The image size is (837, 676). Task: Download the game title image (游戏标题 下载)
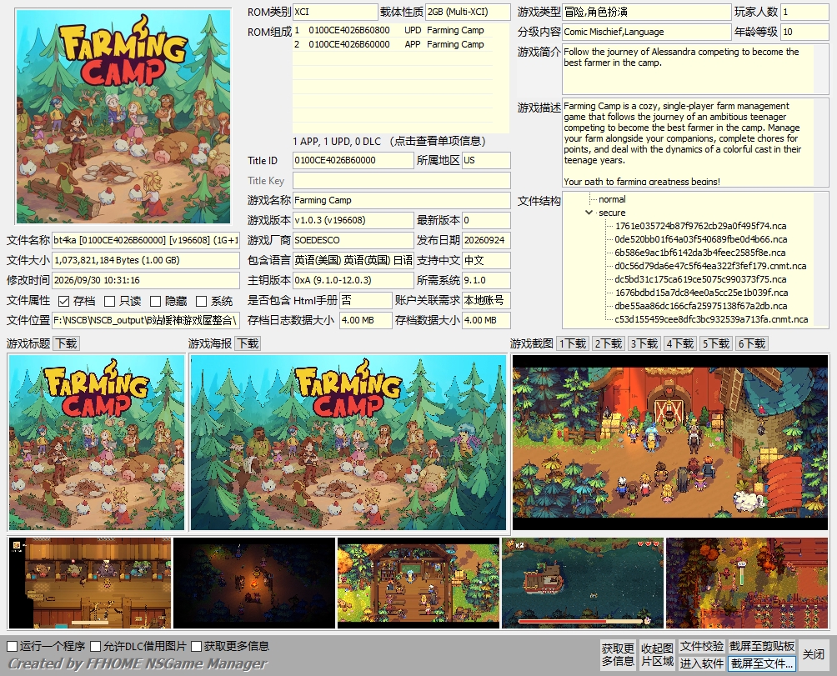(67, 343)
